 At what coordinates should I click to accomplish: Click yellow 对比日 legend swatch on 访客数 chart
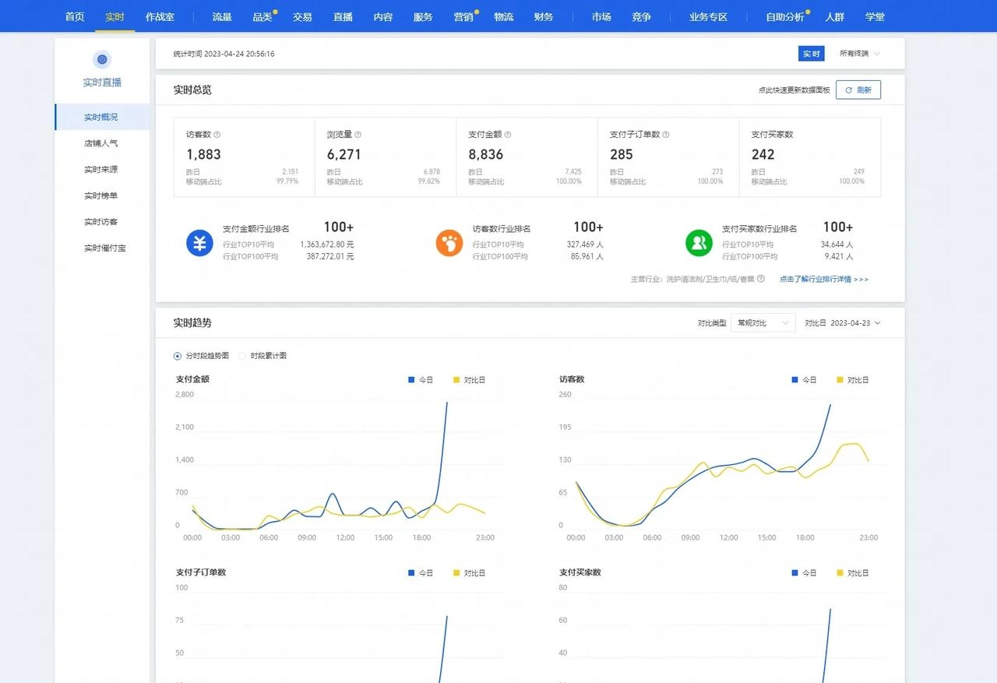point(840,380)
